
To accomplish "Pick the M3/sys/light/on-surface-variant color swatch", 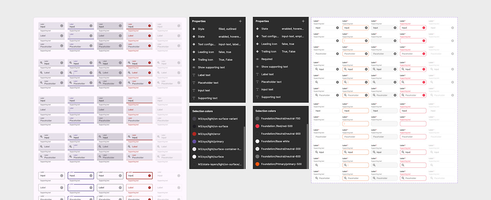I will [x=194, y=119].
